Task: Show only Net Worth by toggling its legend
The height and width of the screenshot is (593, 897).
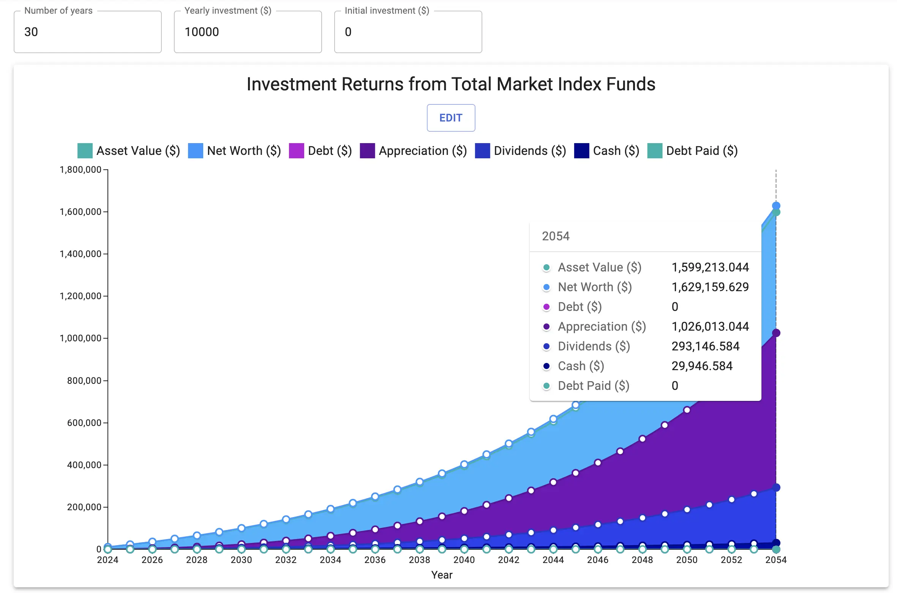Action: click(195, 151)
